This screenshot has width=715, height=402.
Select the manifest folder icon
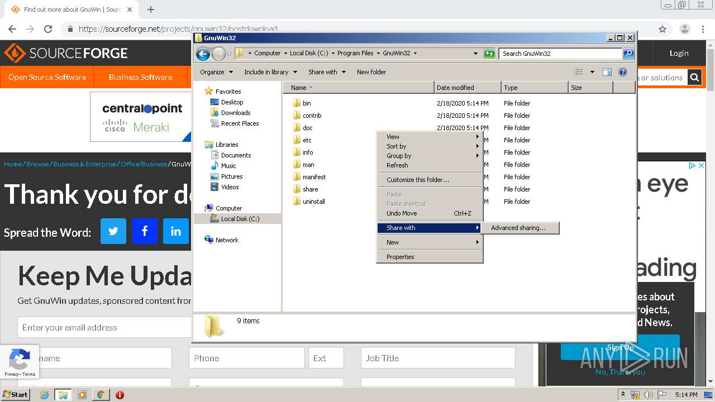pyautogui.click(x=297, y=177)
